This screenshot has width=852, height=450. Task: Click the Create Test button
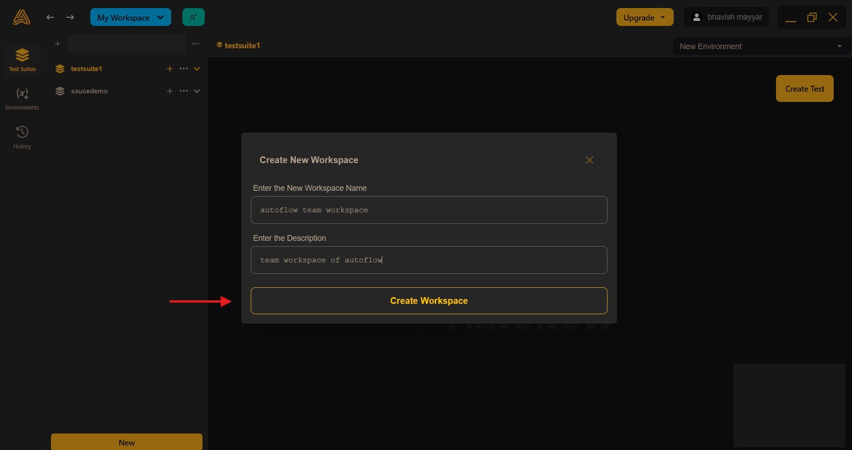[804, 88]
